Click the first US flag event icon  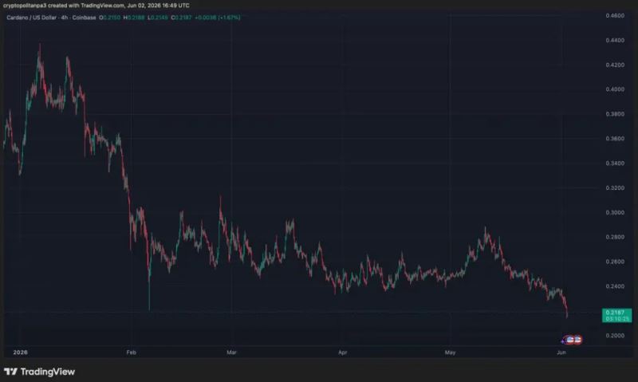pyautogui.click(x=570, y=340)
